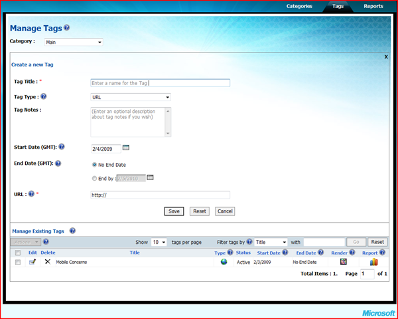Toggle the select-all checkbox in table header
The height and width of the screenshot is (319, 398).
coord(18,253)
